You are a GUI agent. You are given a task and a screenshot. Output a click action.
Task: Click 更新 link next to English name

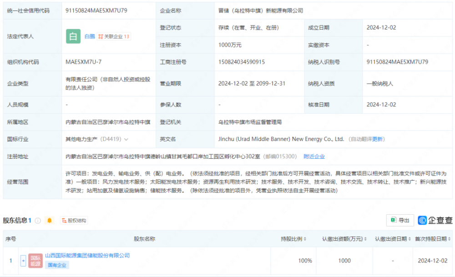(x=378, y=139)
